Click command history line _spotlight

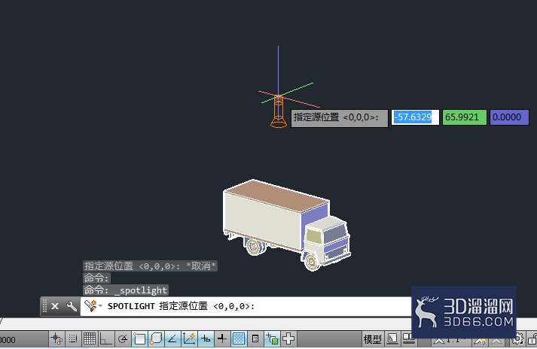point(126,290)
